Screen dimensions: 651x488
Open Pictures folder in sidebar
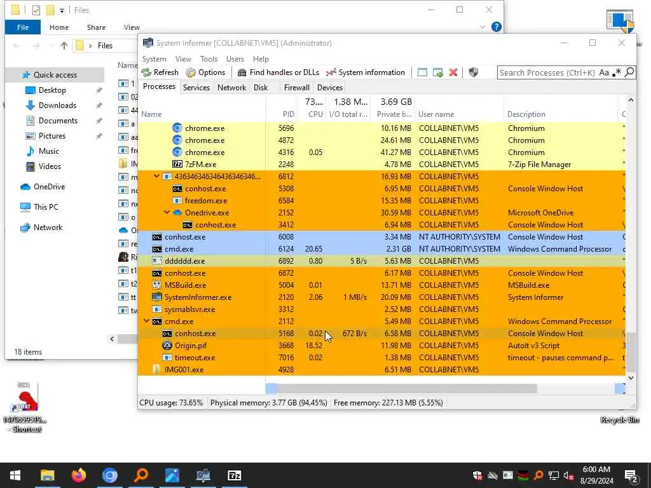52,136
